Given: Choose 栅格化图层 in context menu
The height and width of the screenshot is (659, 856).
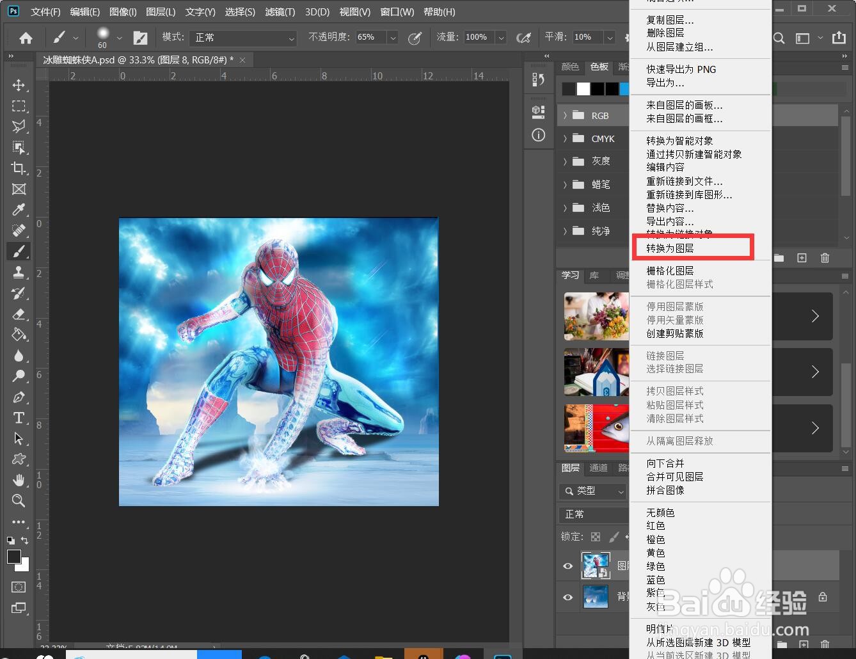Looking at the screenshot, I should point(670,271).
